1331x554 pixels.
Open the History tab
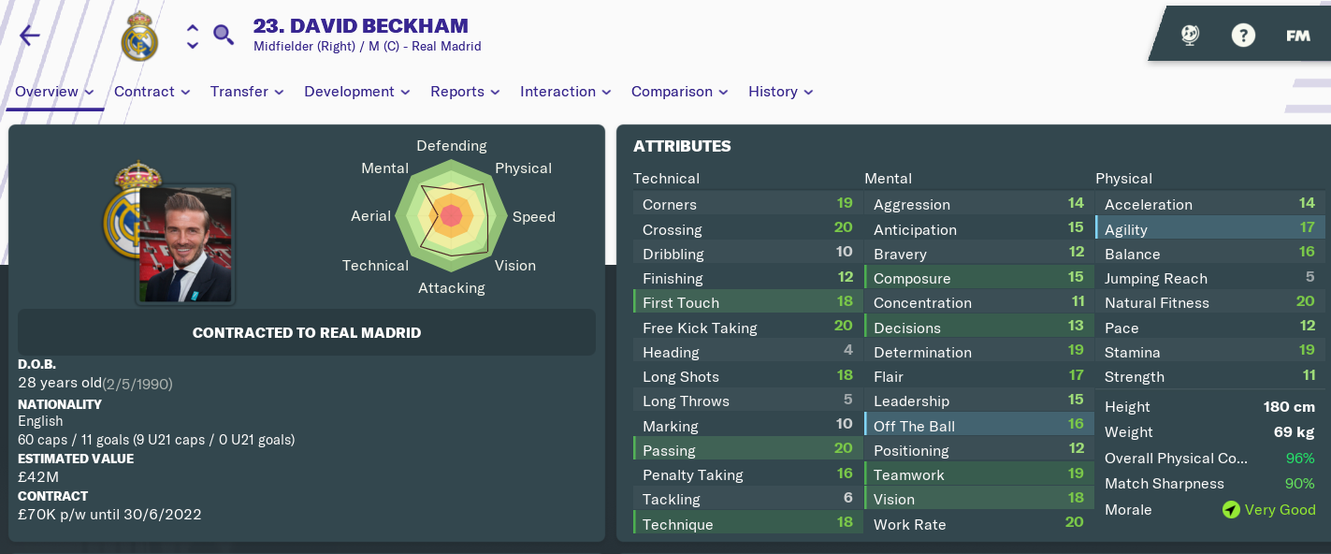point(781,92)
